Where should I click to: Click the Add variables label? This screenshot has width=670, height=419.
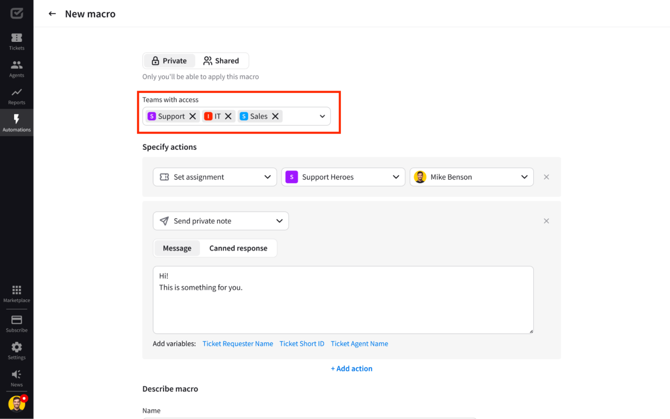pyautogui.click(x=174, y=344)
